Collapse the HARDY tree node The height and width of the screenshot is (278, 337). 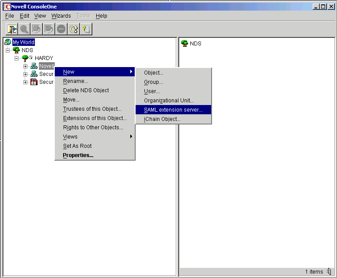[x=16, y=58]
